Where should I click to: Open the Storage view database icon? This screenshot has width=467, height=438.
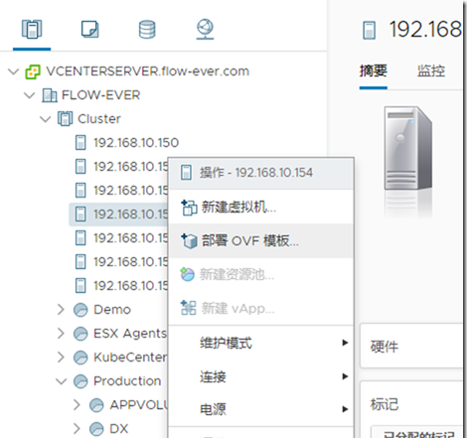(x=147, y=30)
